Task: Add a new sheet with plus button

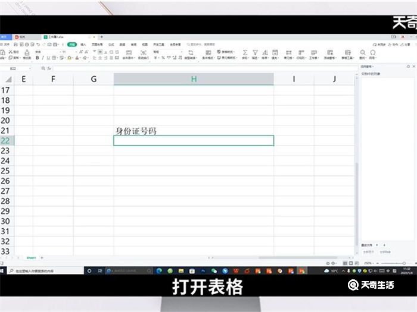Action: pyautogui.click(x=42, y=257)
